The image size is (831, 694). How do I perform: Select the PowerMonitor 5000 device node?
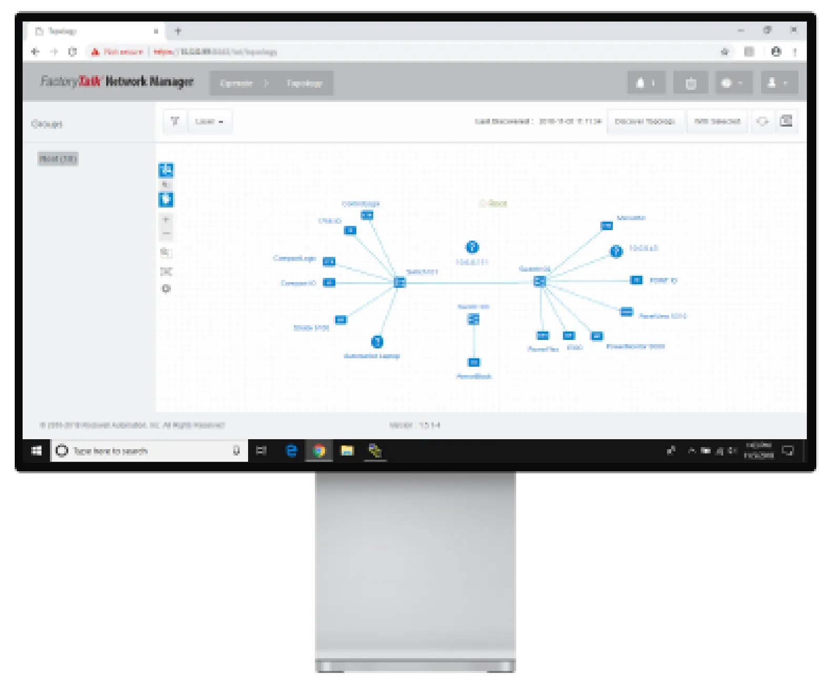(x=597, y=336)
